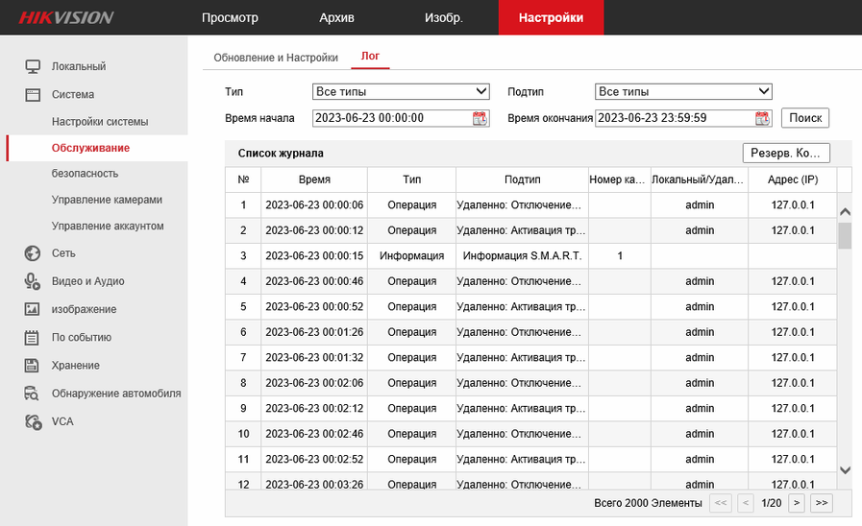
Task: Open calendar picker for Время окончания
Action: (x=762, y=118)
